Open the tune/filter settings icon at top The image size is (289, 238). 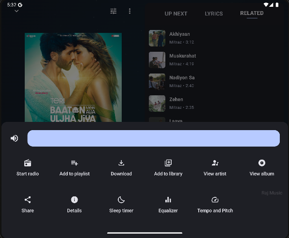coord(113,11)
